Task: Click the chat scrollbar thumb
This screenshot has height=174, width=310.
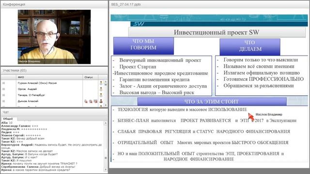Action: pos(106,158)
